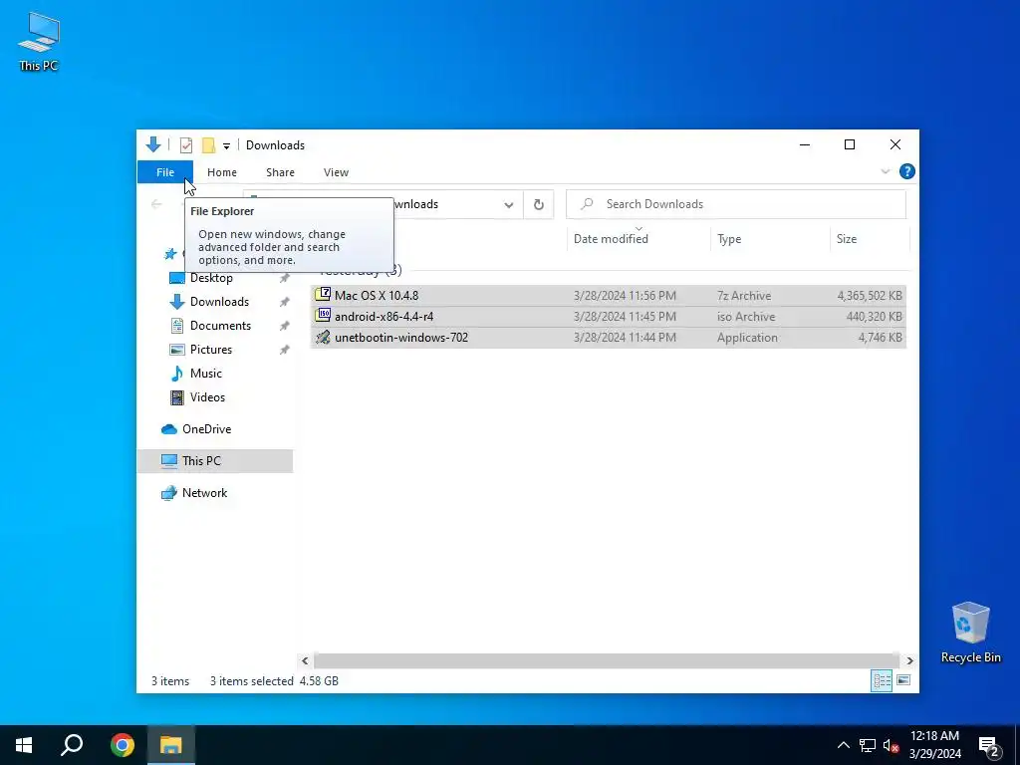
Task: Select Downloads in navigation pane
Action: (219, 302)
